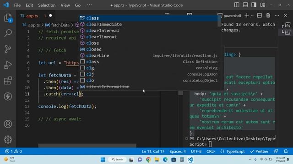293x164 pixels.
Task: Select the clg consoleLog snippet
Action: (148, 68)
